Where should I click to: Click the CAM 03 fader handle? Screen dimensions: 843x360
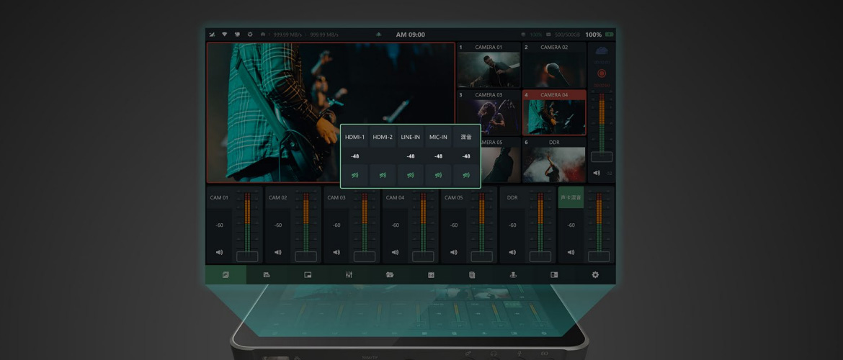click(365, 256)
